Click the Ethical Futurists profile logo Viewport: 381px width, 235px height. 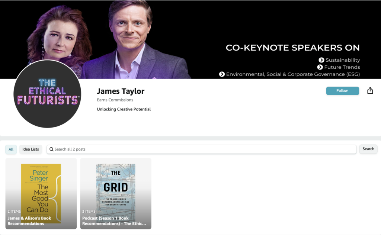pyautogui.click(x=47, y=94)
